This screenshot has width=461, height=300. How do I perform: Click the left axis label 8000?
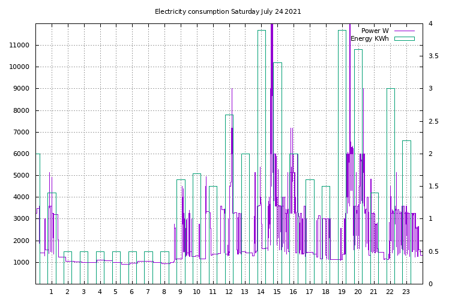(21, 111)
